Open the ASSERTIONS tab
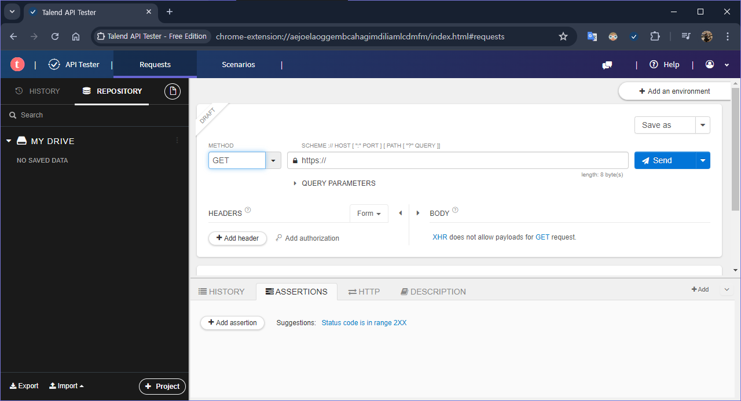Viewport: 741px width, 401px height. [296, 292]
